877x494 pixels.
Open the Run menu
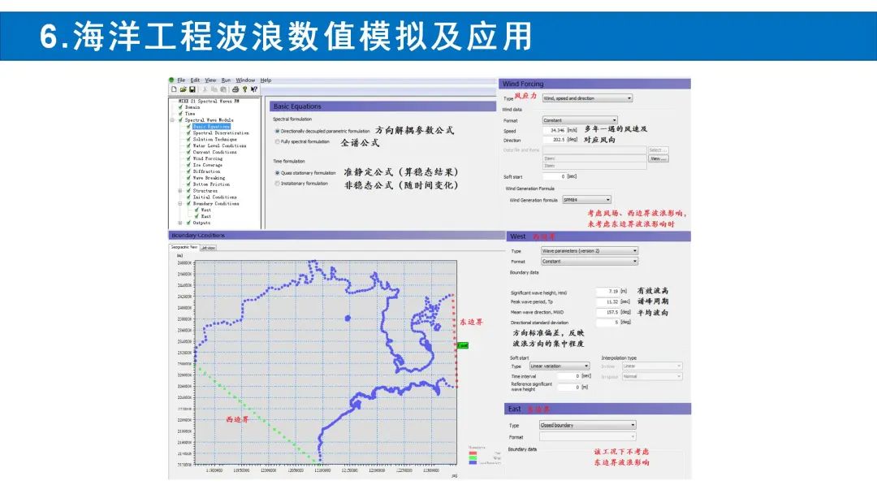[226, 80]
